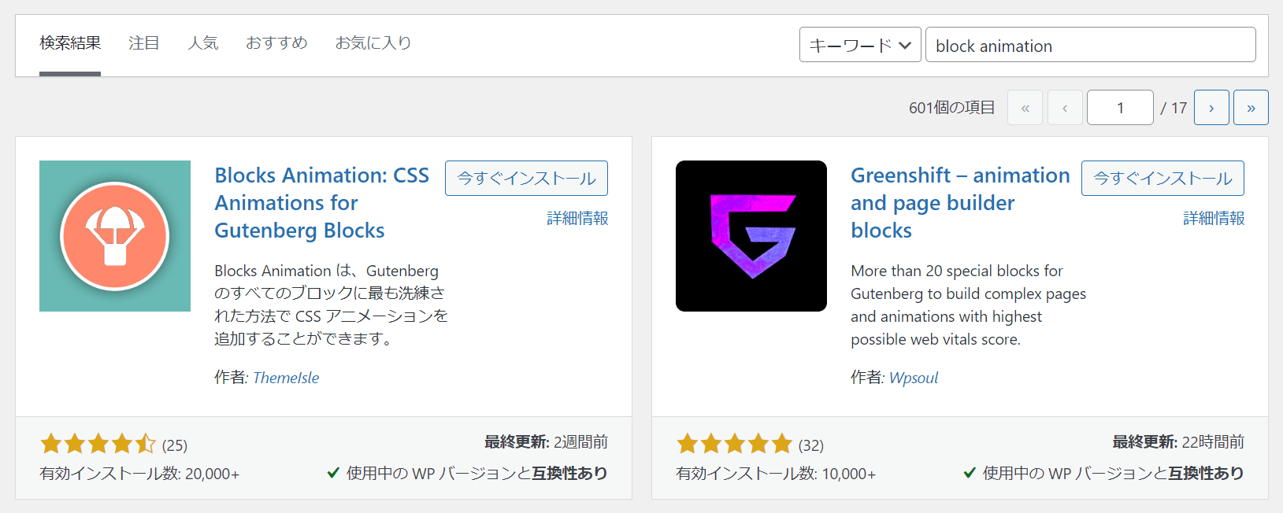Open the お気に入り tab
1283x513 pixels.
[373, 43]
